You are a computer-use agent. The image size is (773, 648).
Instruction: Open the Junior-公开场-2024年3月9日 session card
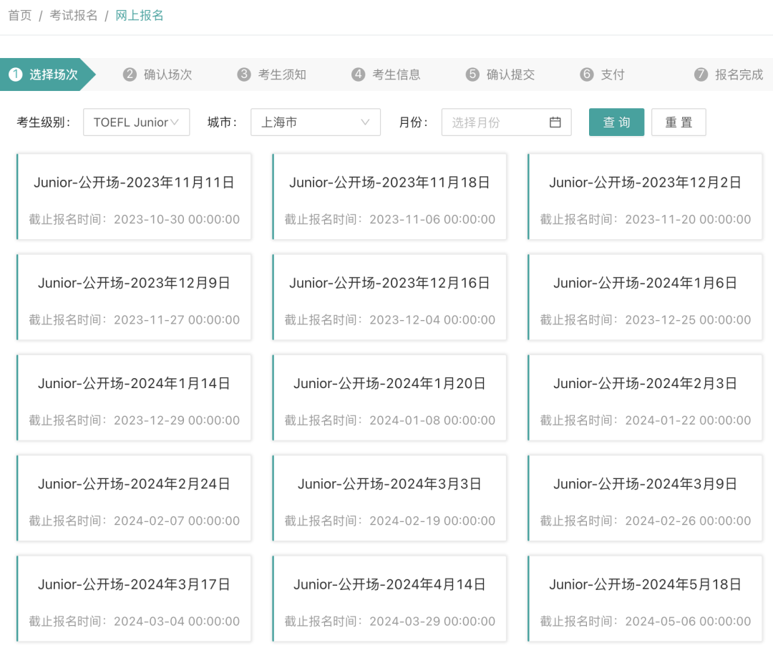(646, 498)
